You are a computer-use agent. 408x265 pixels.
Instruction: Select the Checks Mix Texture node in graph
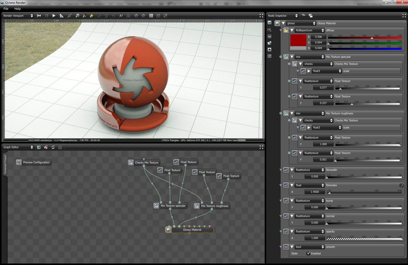[144, 163]
